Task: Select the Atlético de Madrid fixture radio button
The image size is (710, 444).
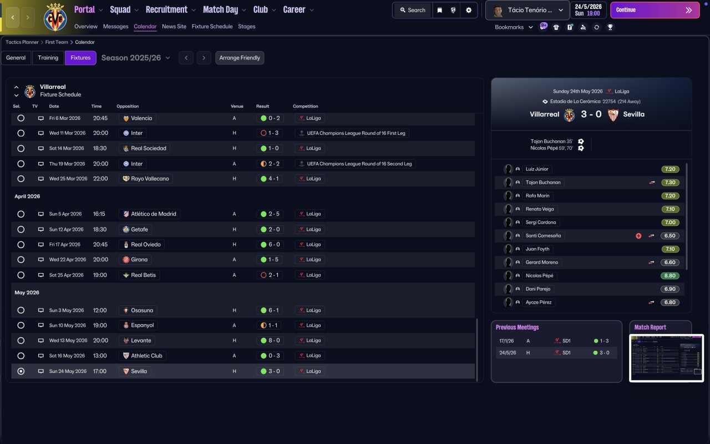Action: point(21,214)
